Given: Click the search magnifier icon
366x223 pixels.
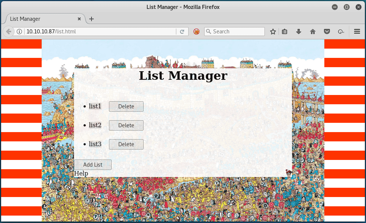Looking at the screenshot, I should click(x=208, y=32).
